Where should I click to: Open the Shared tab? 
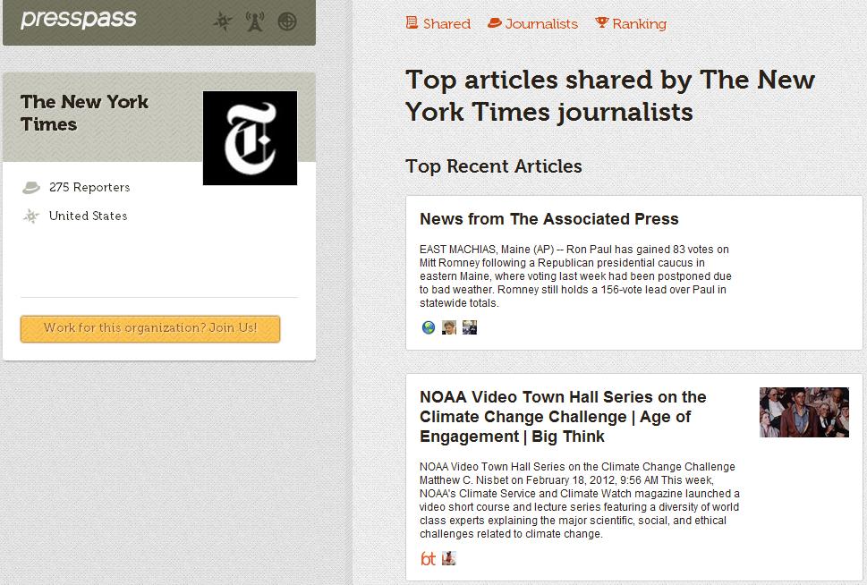438,24
